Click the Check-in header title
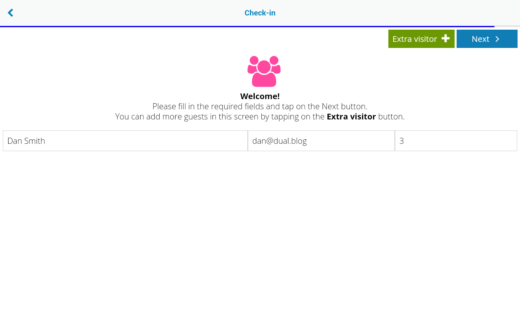 [260, 13]
